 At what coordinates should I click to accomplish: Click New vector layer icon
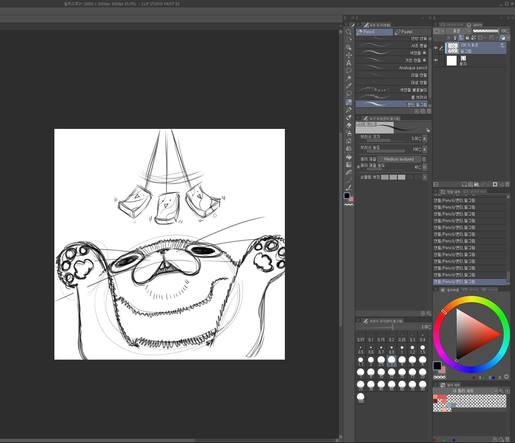[x=470, y=185]
